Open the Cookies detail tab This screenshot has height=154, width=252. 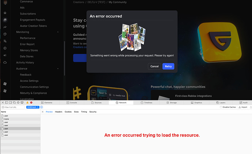(68, 112)
